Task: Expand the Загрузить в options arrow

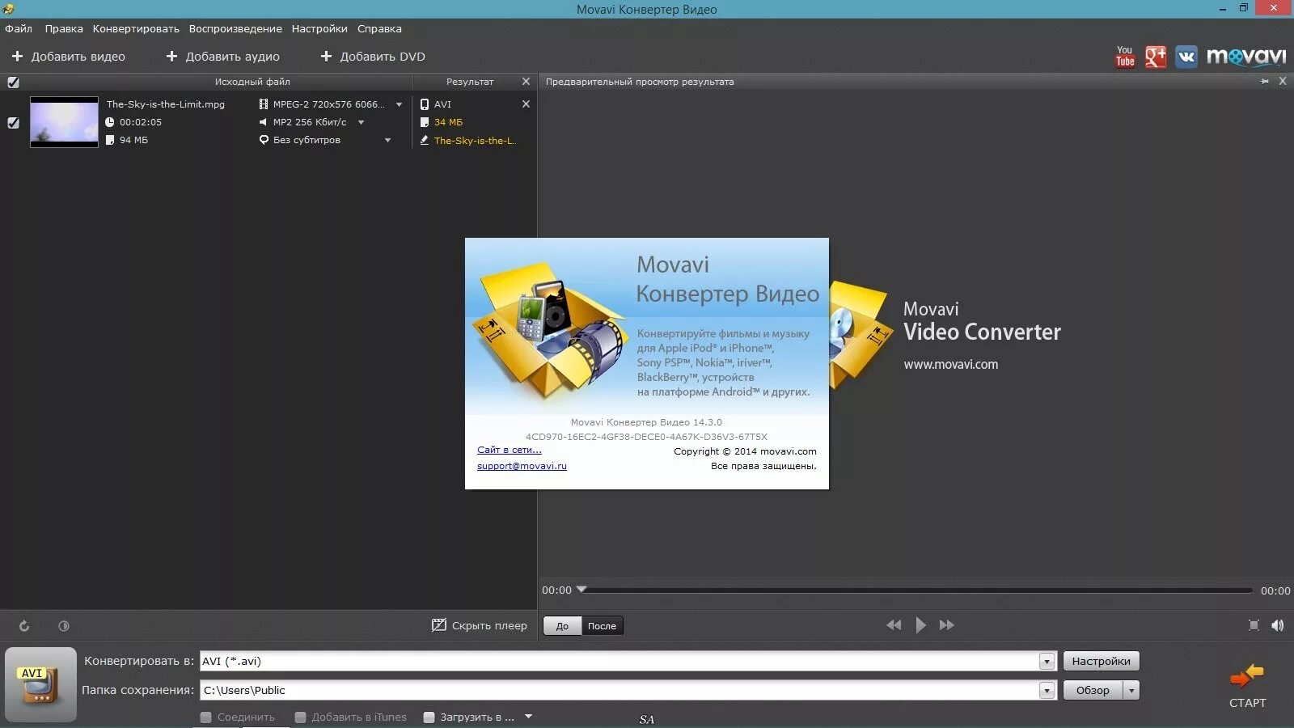Action: pyautogui.click(x=528, y=716)
